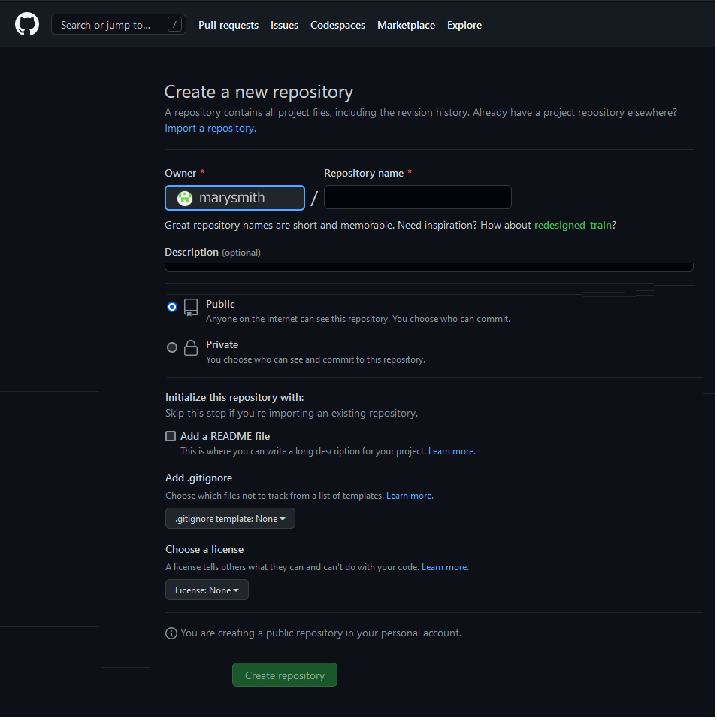
Task: Click the Choose a license heading
Action: tap(204, 549)
